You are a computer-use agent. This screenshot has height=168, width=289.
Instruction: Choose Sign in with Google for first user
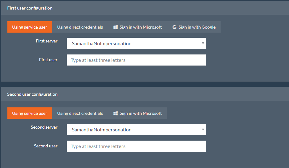point(194,27)
